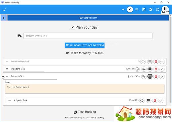The image size is (172, 122).
Task: Mark Important Task as done
Action: point(162,69)
